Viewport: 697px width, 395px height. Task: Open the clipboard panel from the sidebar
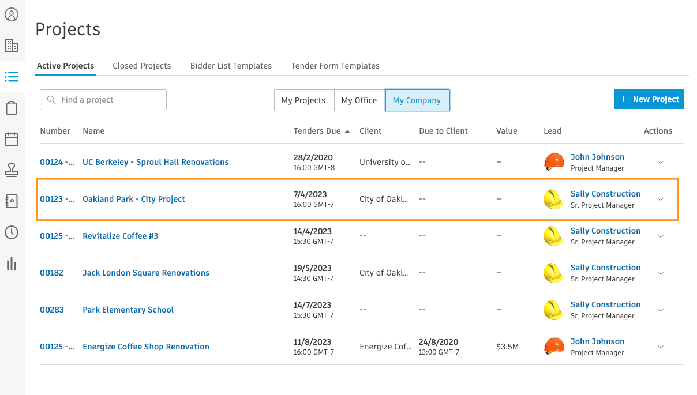(x=12, y=108)
